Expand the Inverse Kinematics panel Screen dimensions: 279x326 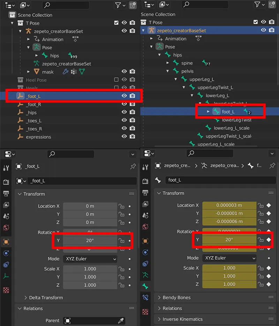point(182,319)
